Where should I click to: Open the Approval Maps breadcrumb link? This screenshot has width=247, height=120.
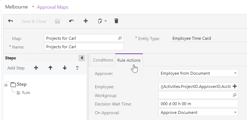click(53, 7)
